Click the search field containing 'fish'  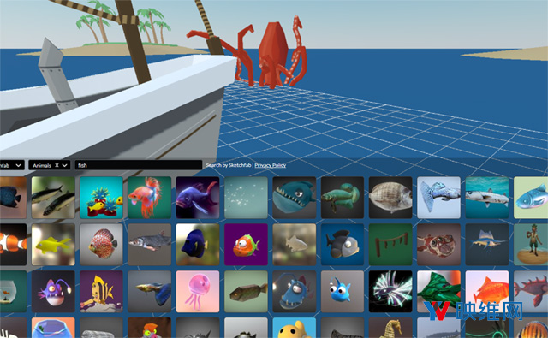[139, 165]
